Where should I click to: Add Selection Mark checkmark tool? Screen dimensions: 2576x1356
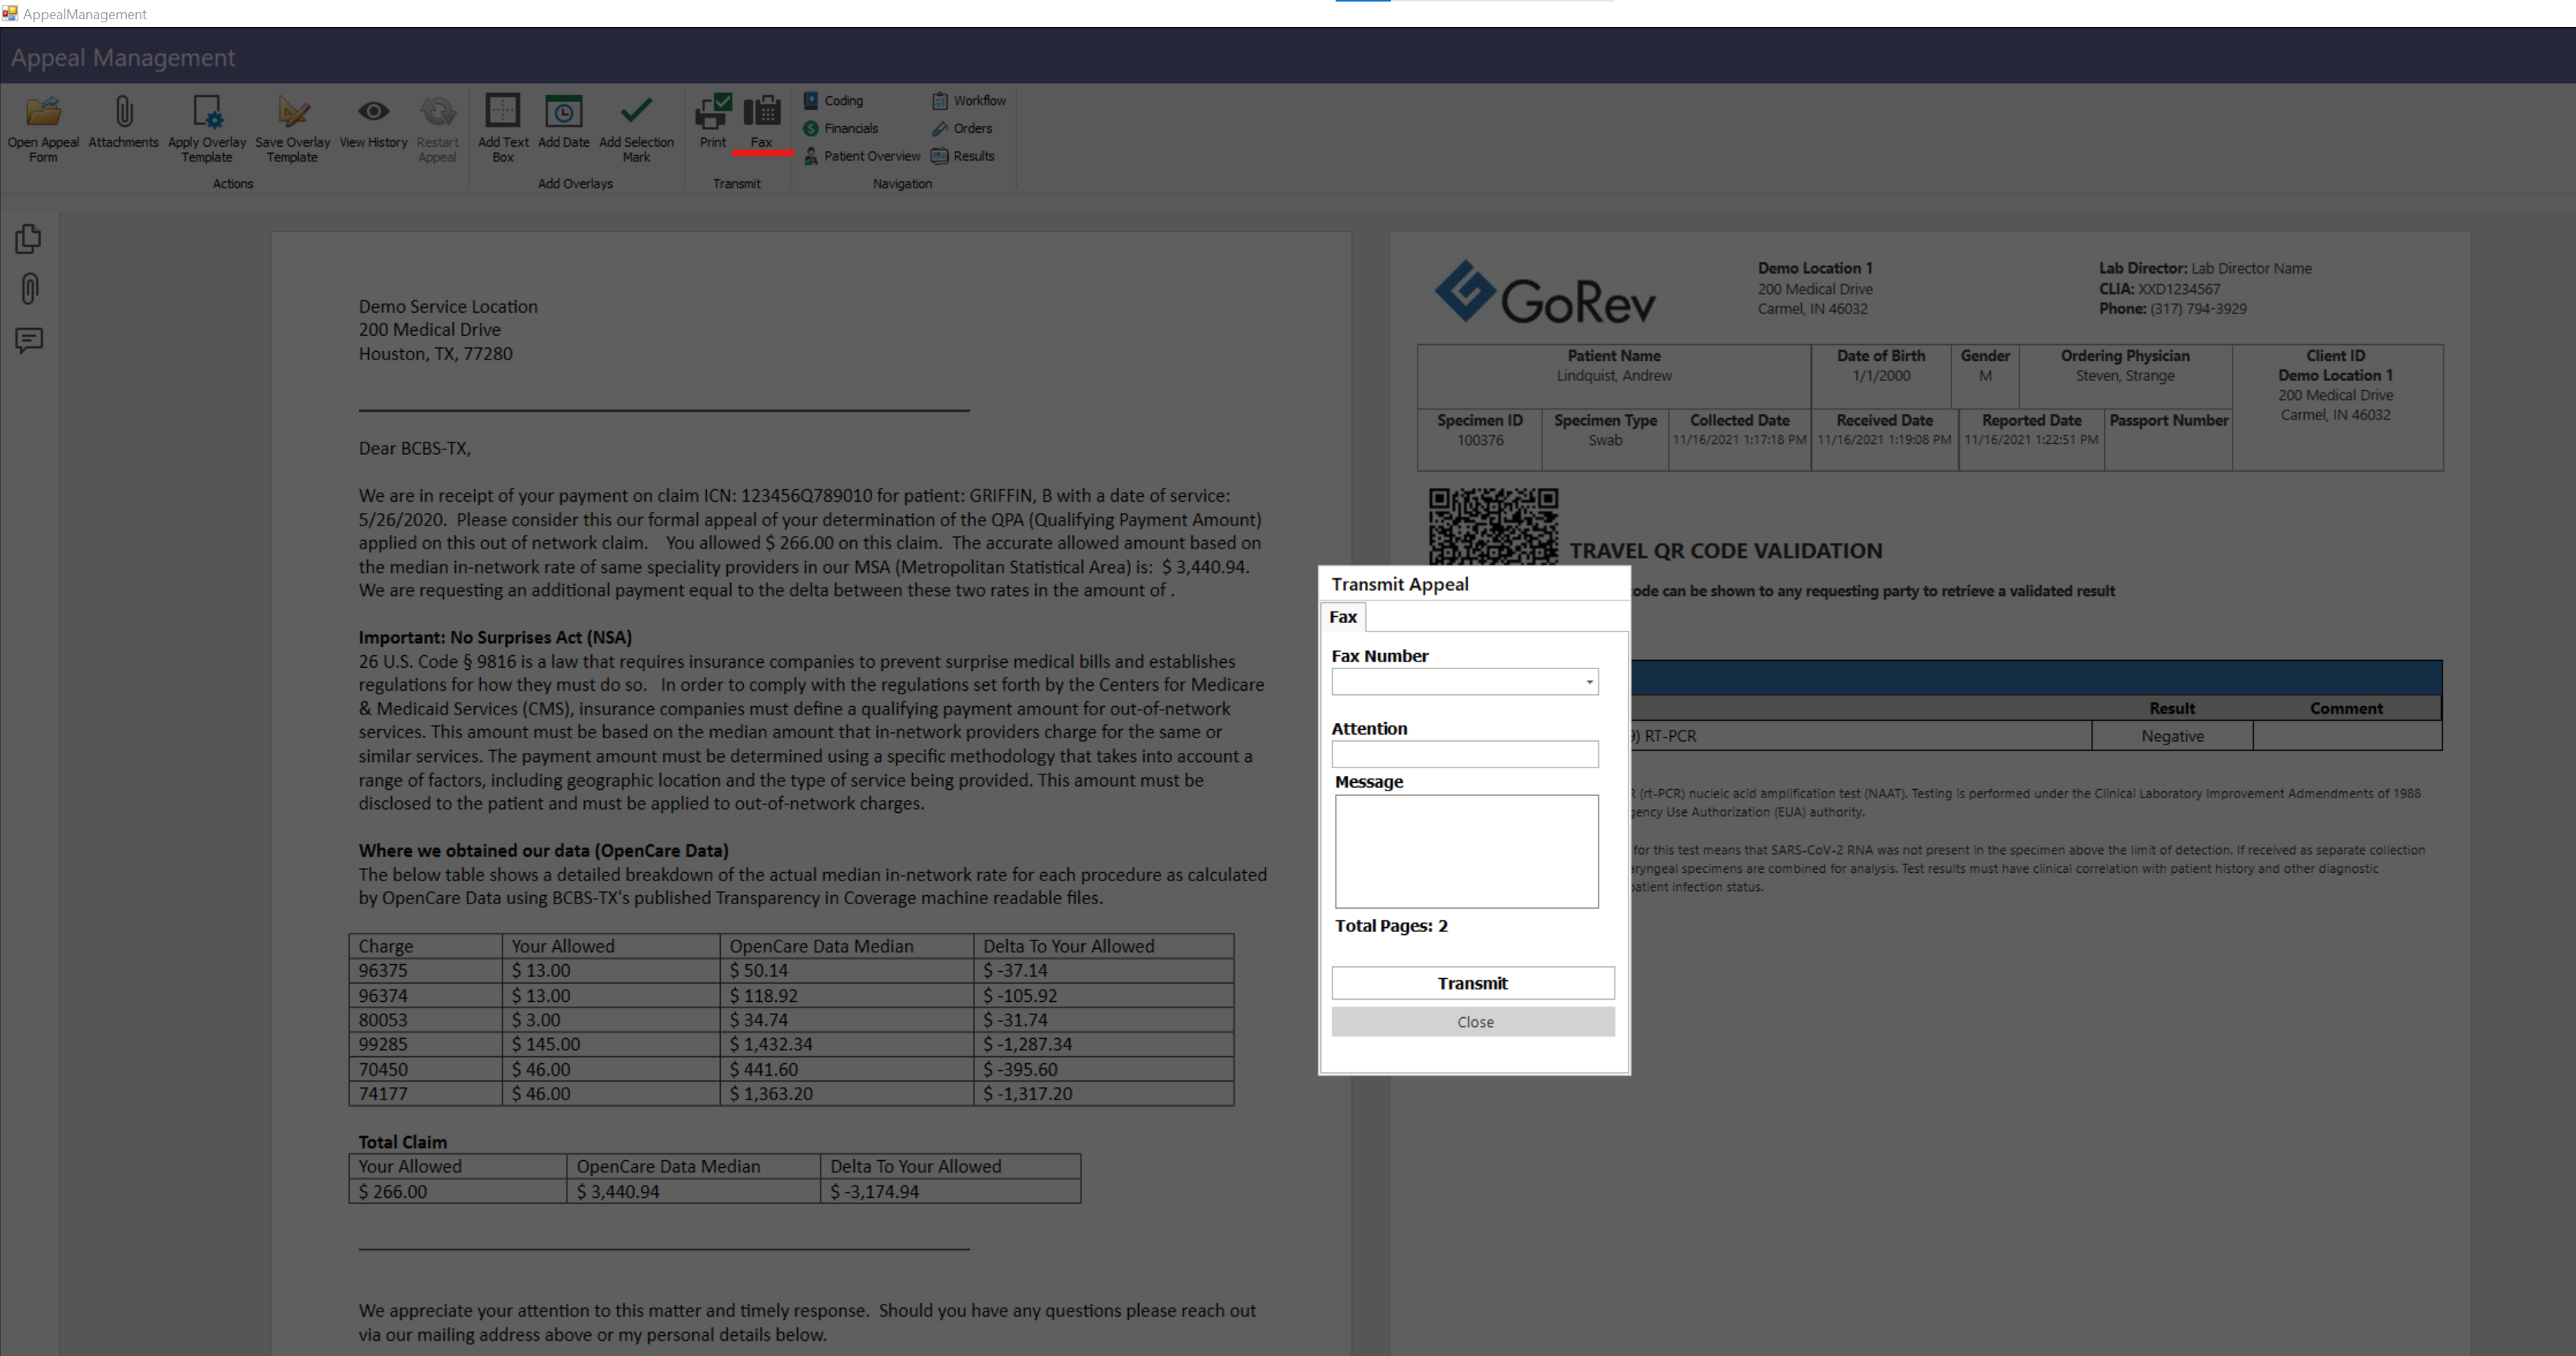pyautogui.click(x=636, y=128)
